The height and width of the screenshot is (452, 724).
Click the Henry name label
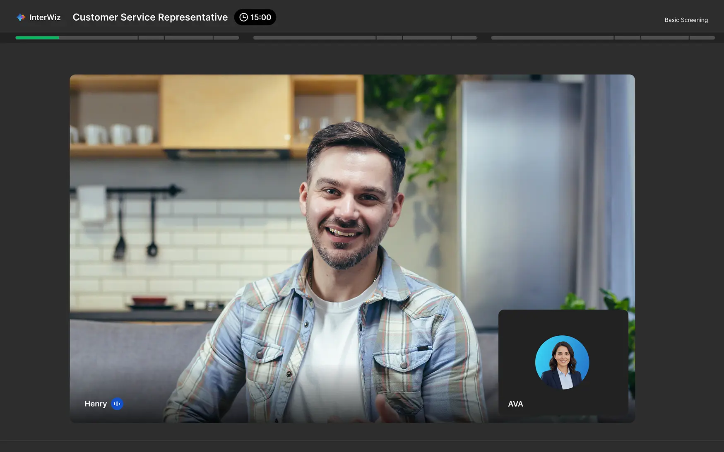coord(96,404)
